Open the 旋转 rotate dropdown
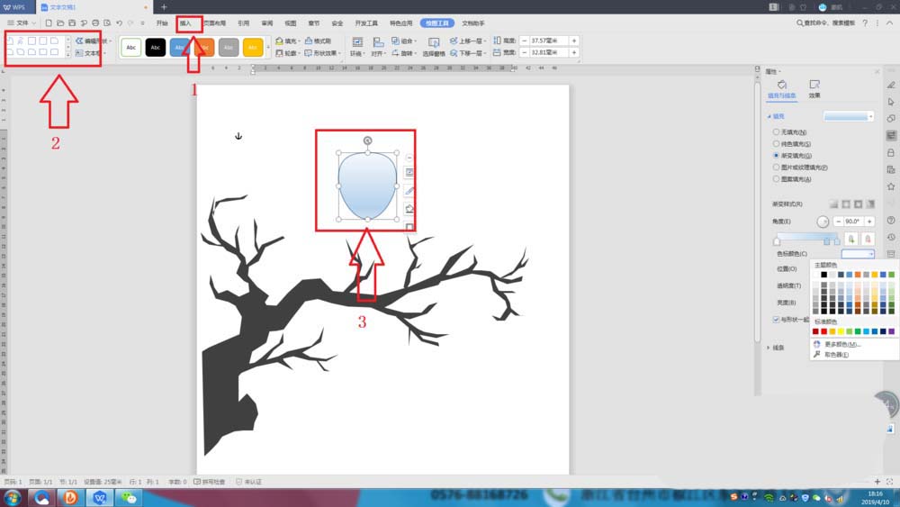900x507 pixels. click(x=404, y=53)
